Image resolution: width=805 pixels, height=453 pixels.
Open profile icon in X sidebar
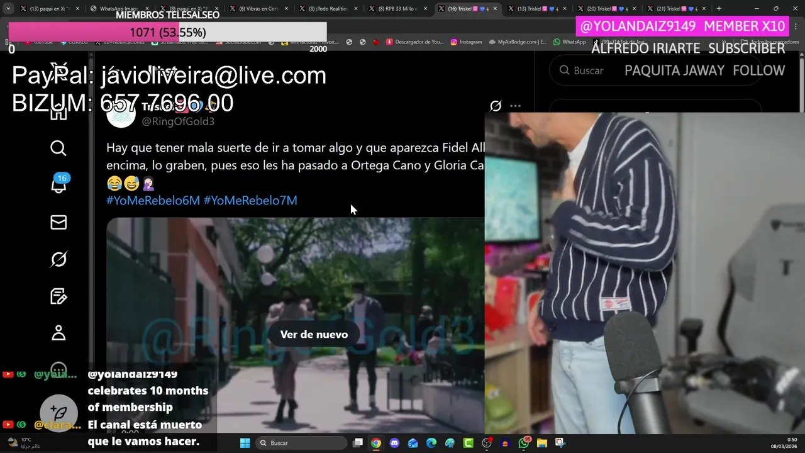[58, 332]
